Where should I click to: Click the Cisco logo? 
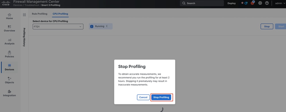6,3
